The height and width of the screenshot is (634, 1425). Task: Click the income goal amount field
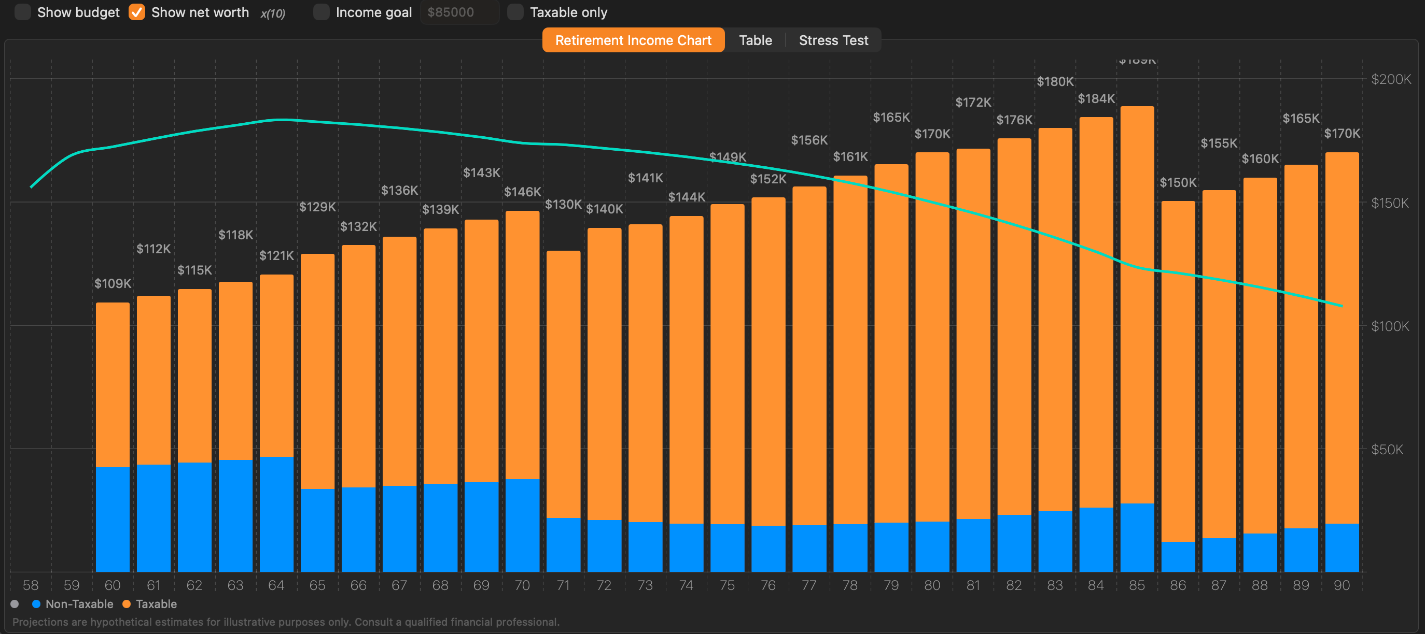459,12
